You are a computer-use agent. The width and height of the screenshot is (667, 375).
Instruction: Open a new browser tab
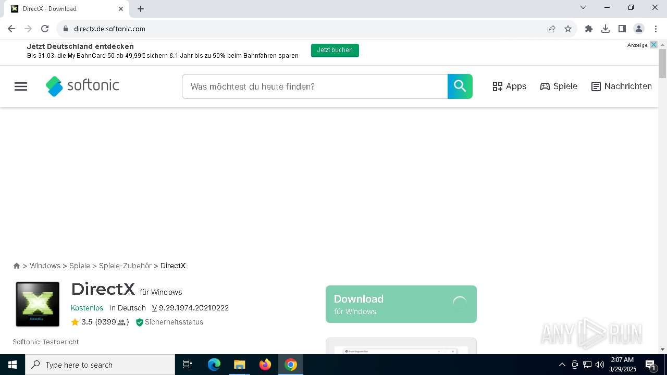[141, 9]
